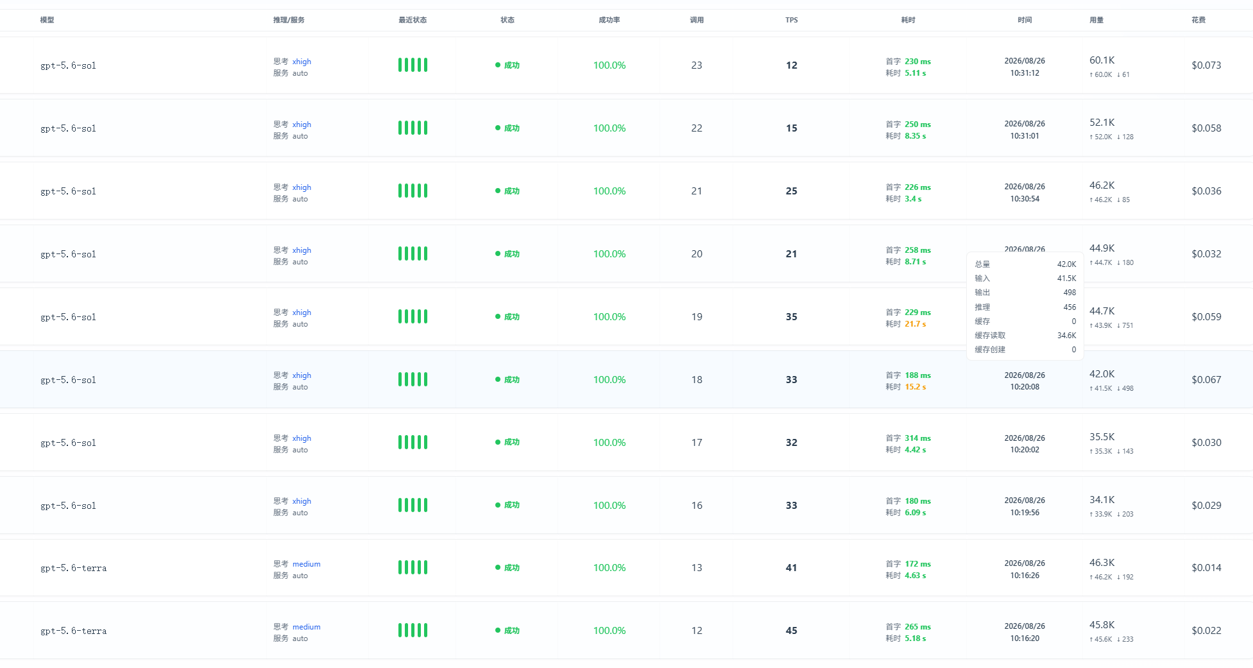Click the 10:31:01 timestamp
Viewport: 1253px width, 668px height.
[1025, 136]
